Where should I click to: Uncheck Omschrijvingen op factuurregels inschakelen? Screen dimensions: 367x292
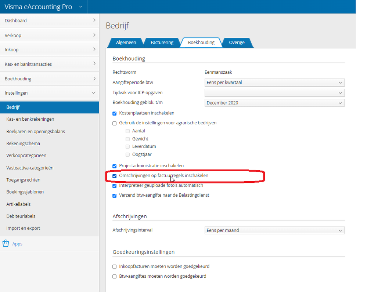coord(115,176)
